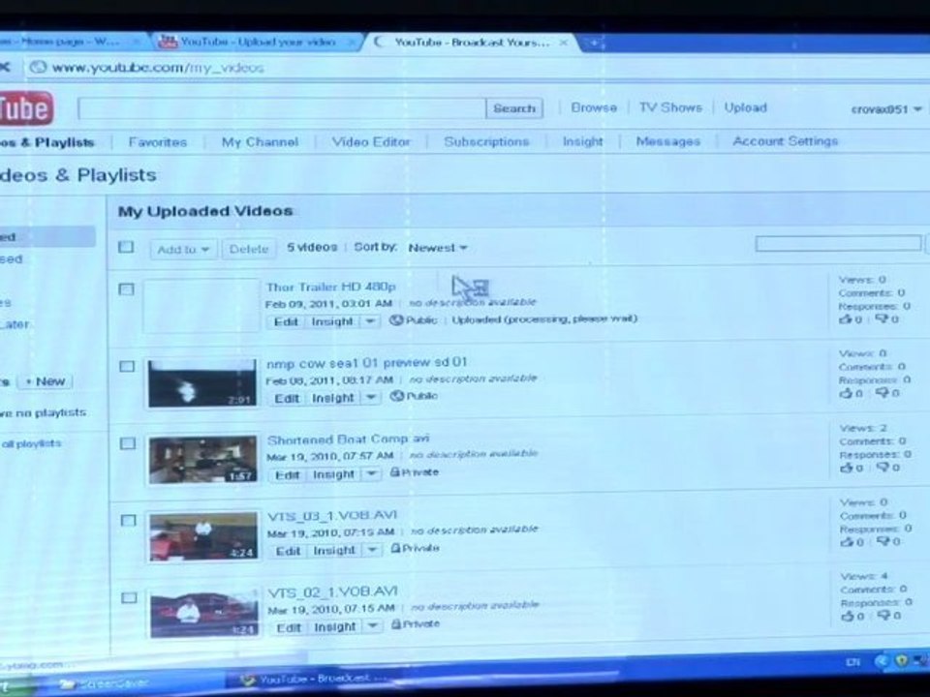Click thumbs up on VTS_02_1.VOB.AVI row

(x=848, y=617)
